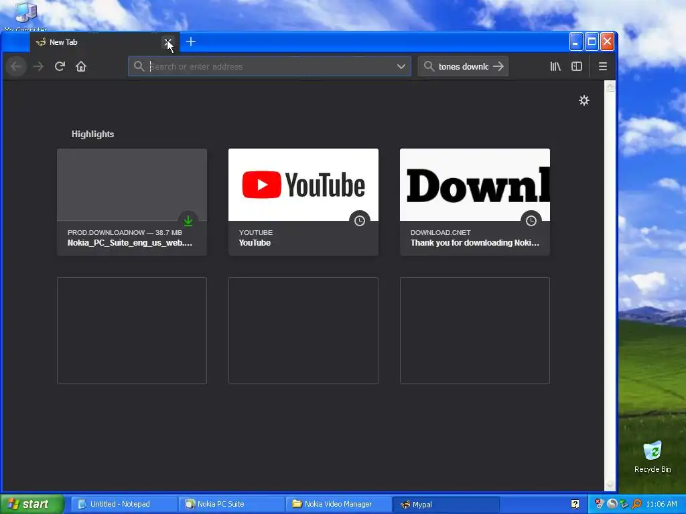Select the Recycle Bin desktop icon
Image resolution: width=686 pixels, height=514 pixels.
tap(653, 456)
